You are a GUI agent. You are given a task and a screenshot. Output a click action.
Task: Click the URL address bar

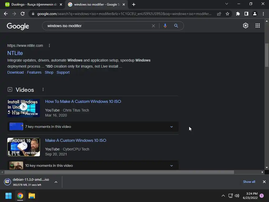[x=124, y=14]
